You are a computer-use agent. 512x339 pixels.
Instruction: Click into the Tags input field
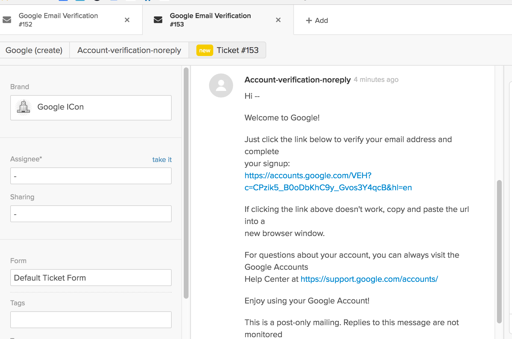[x=91, y=320]
